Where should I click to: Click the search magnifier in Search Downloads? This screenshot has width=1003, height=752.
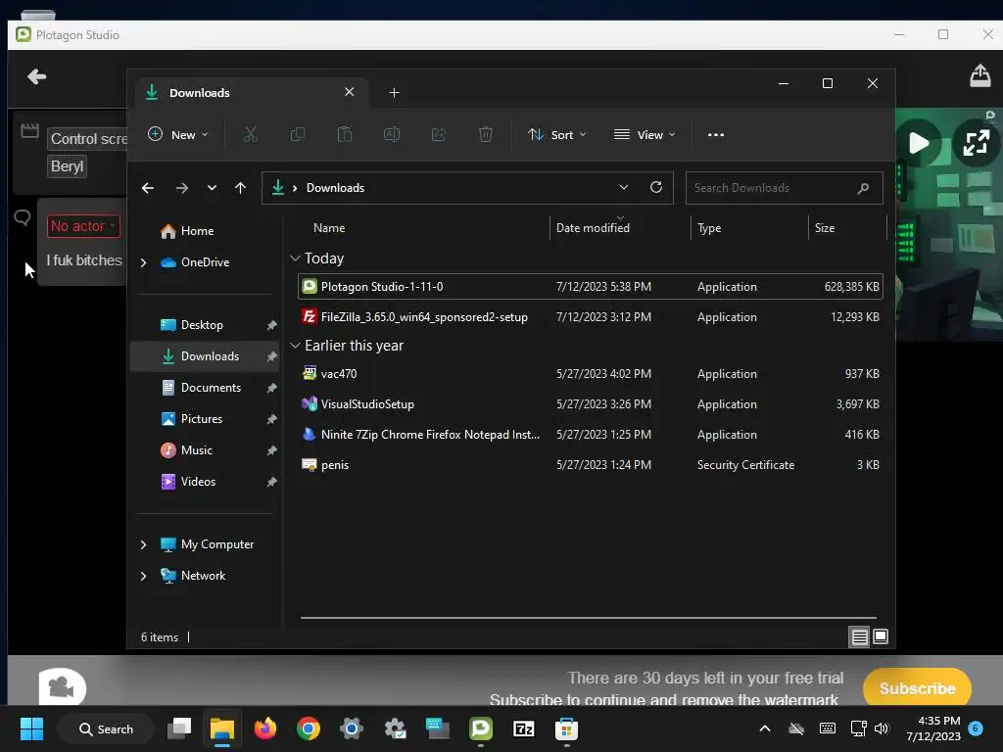coord(863,188)
